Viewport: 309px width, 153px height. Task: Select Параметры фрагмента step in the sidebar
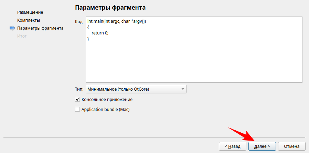40,28
